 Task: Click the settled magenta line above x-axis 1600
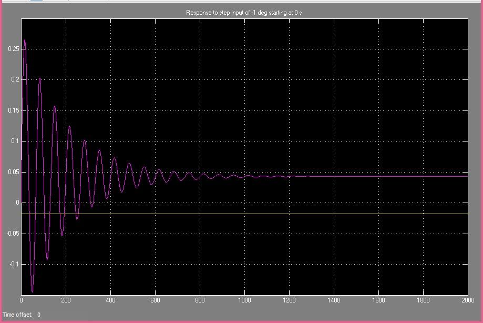pos(378,176)
